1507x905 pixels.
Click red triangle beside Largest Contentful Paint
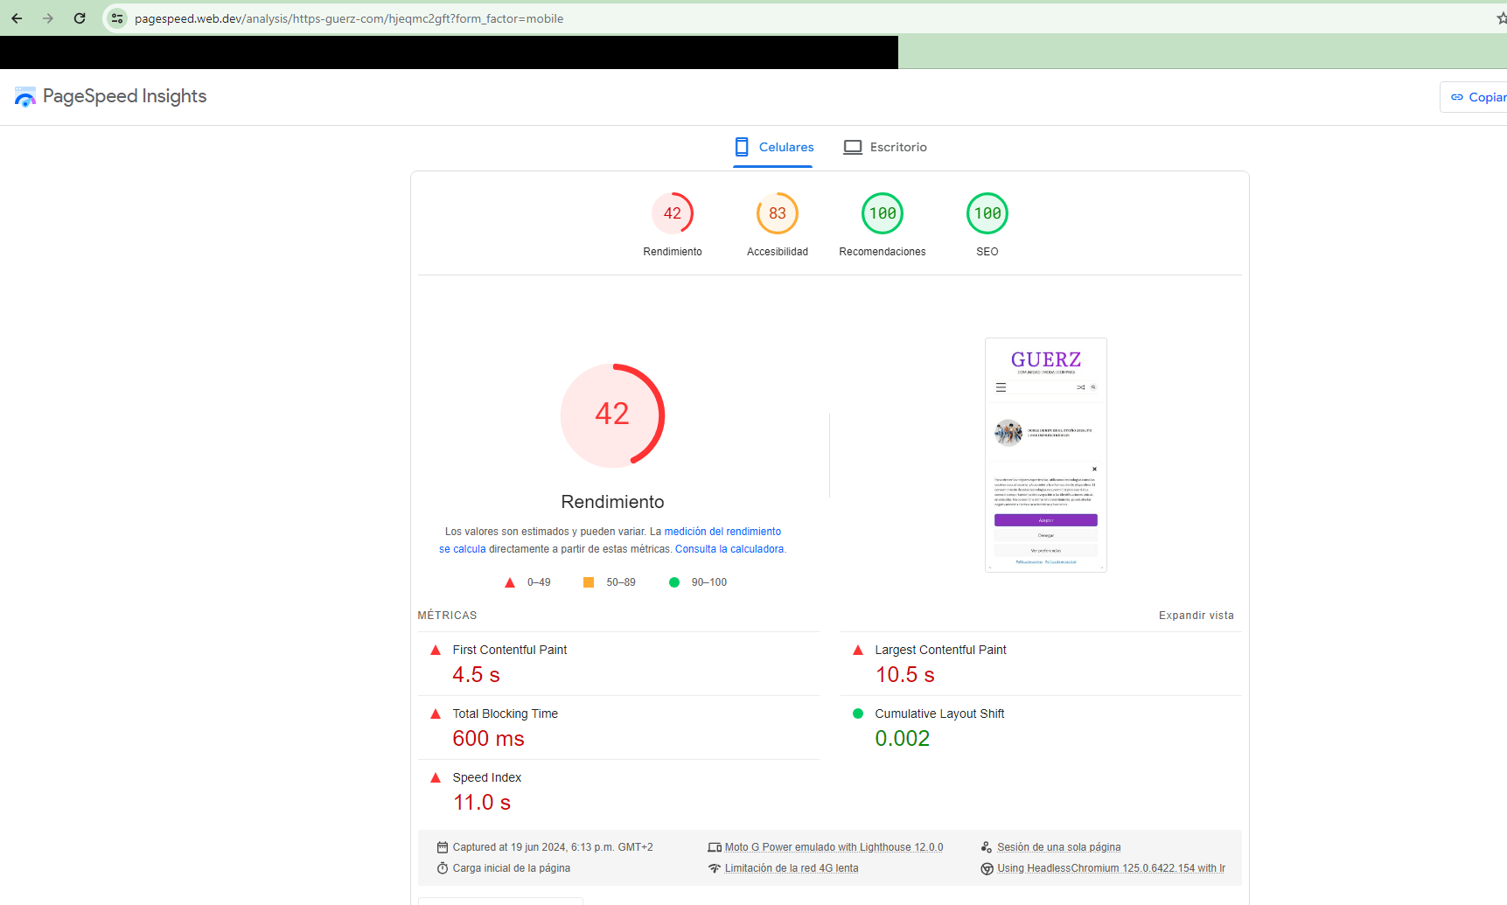pos(858,650)
